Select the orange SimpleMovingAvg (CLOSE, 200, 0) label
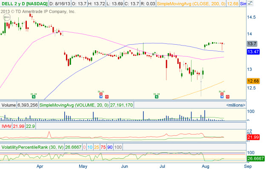This screenshot has width=266, height=169. pyautogui.click(x=191, y=3)
